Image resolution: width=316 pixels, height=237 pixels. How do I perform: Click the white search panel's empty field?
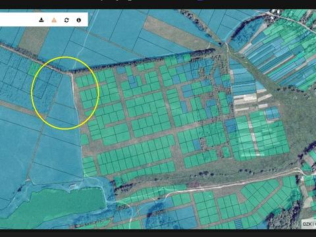[18, 20]
